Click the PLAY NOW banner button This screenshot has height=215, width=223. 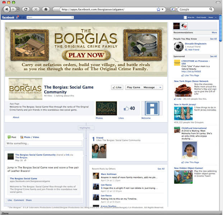tap(86, 55)
